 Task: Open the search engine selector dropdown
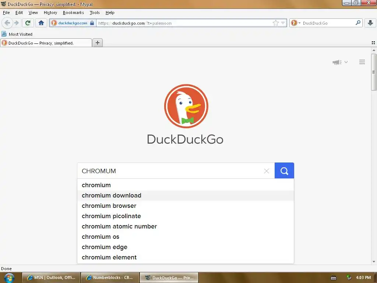pos(296,23)
